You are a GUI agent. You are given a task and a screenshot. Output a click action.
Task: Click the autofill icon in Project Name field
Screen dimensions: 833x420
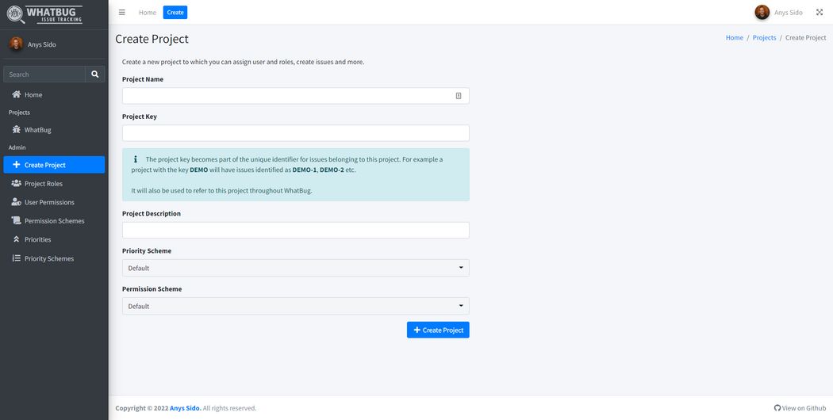459,96
